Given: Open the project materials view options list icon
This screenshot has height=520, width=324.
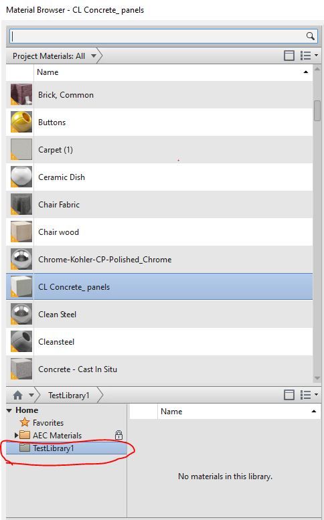Looking at the screenshot, I should [x=309, y=56].
